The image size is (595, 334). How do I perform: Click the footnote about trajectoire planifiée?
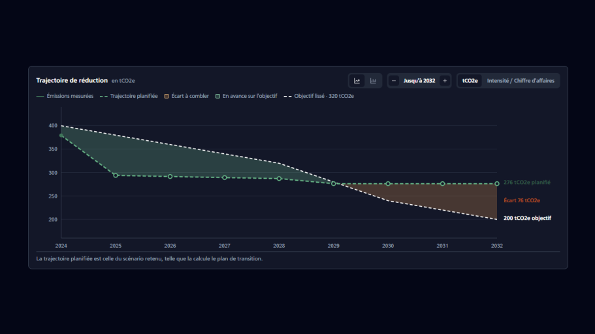(x=149, y=259)
